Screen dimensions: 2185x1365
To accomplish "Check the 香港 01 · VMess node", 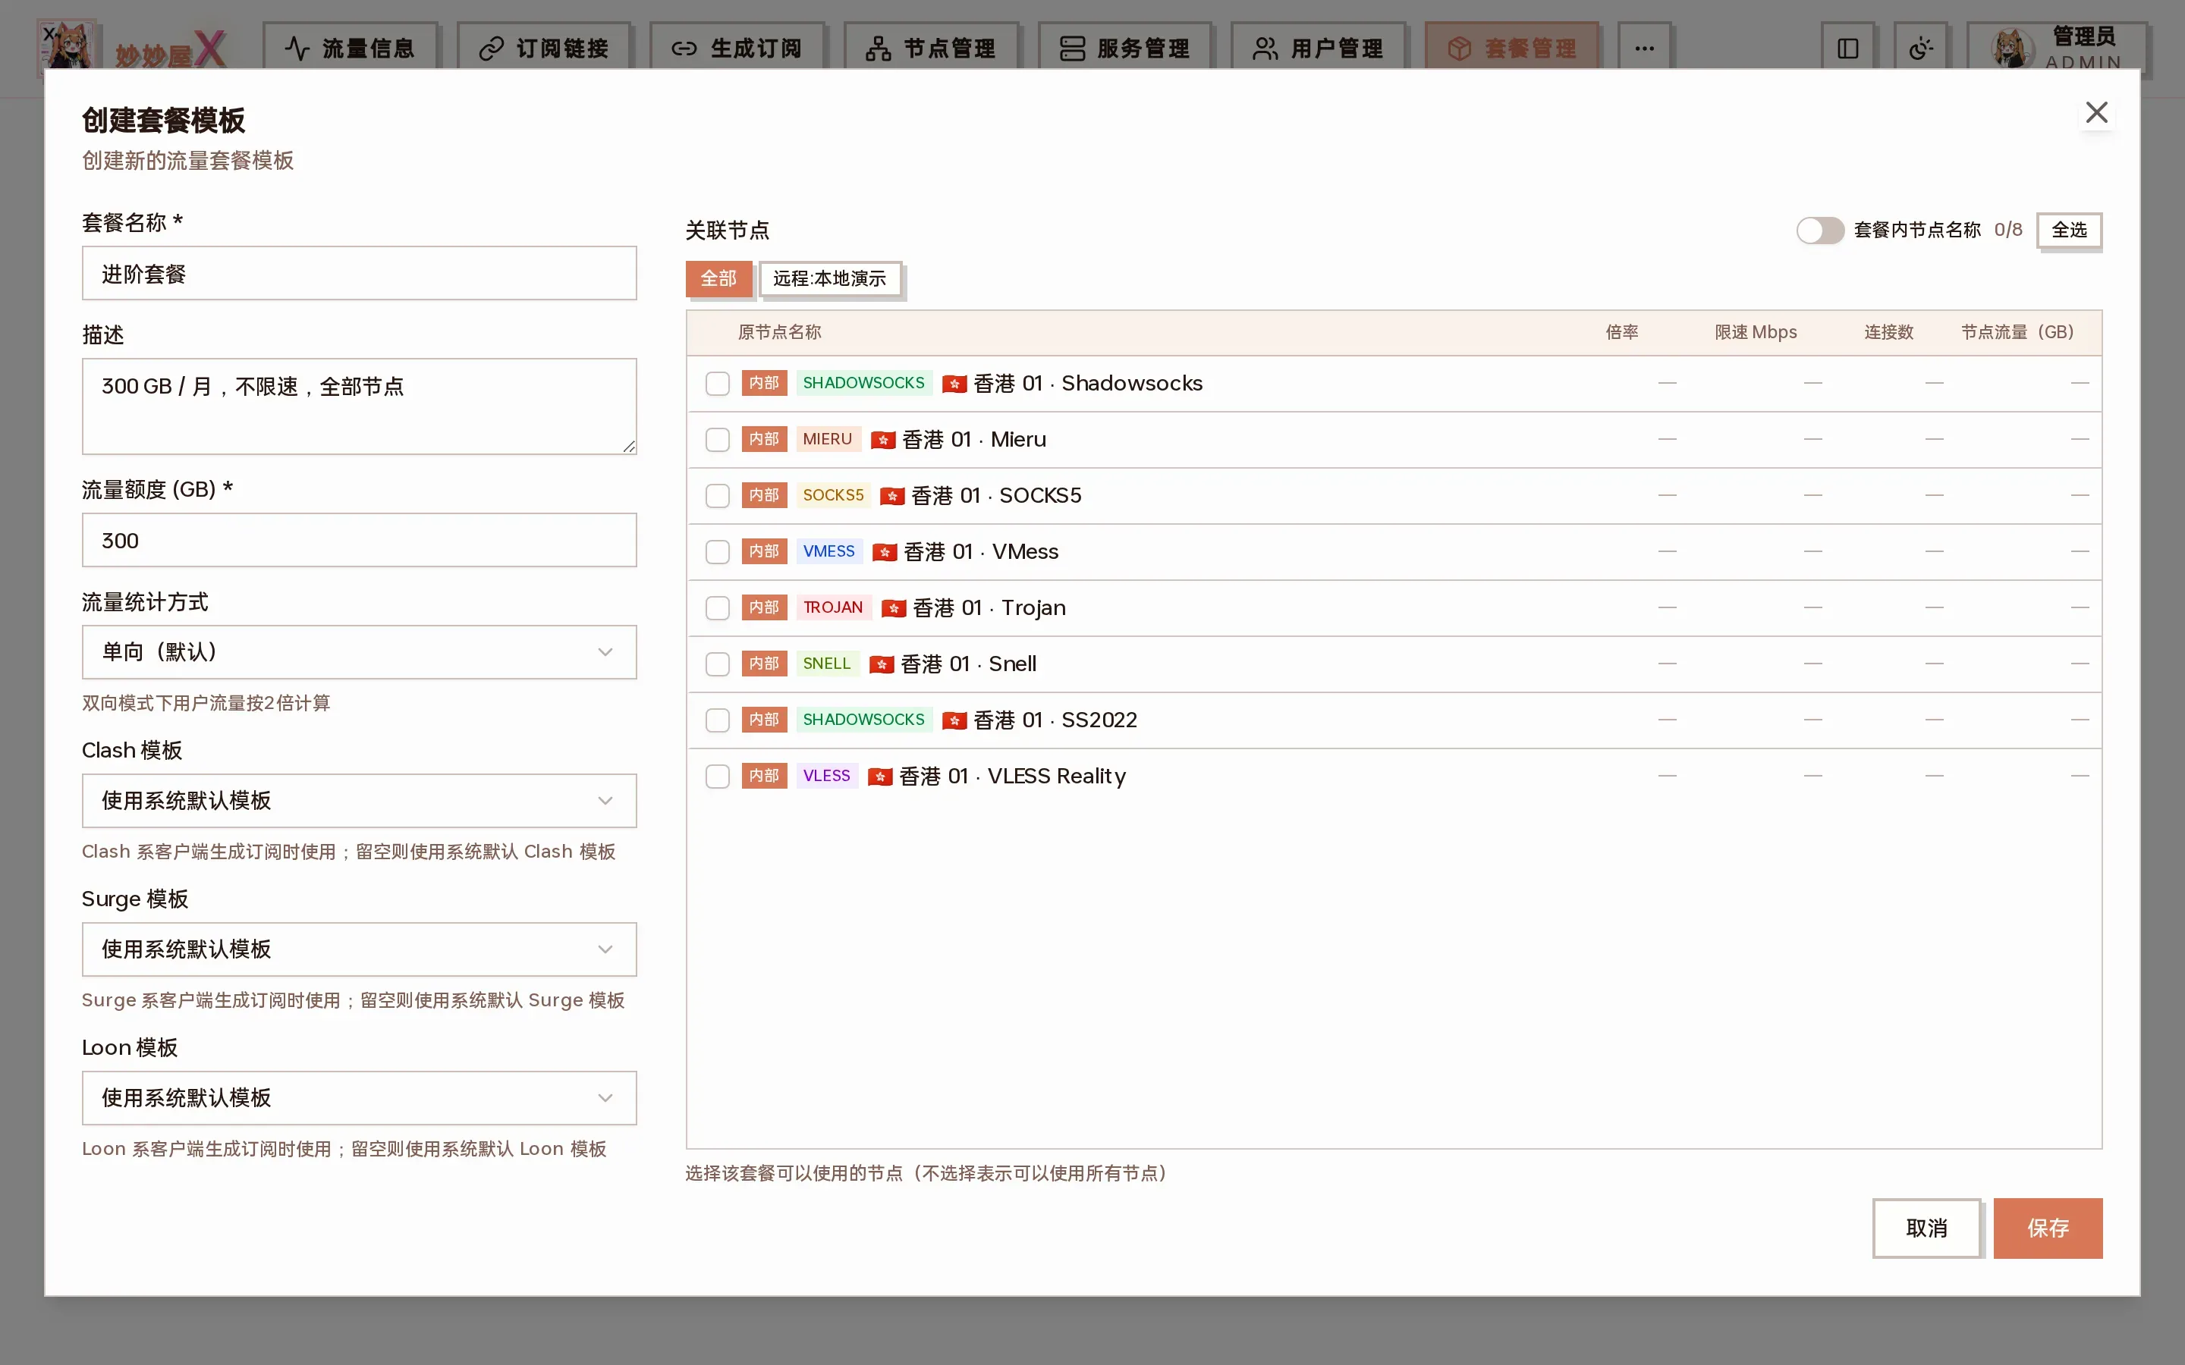I will point(717,551).
